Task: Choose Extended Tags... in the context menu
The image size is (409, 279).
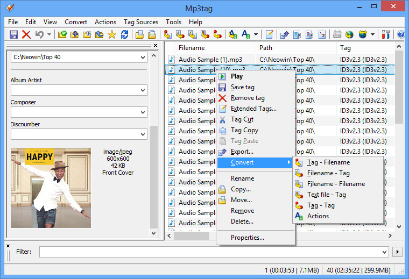Action: point(256,109)
